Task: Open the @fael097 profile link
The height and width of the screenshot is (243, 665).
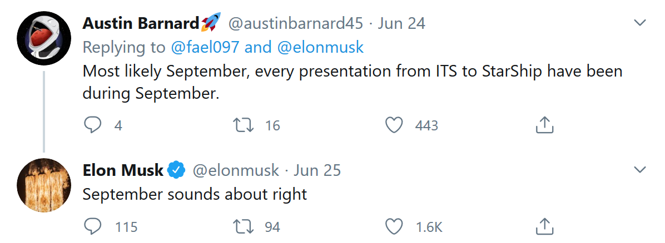Action: pos(205,48)
